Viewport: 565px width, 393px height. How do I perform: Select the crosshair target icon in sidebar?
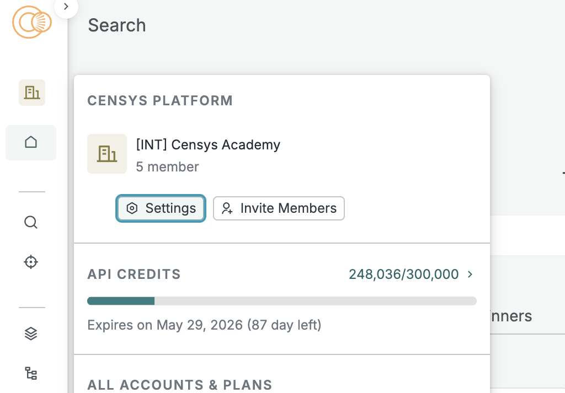[x=31, y=262]
